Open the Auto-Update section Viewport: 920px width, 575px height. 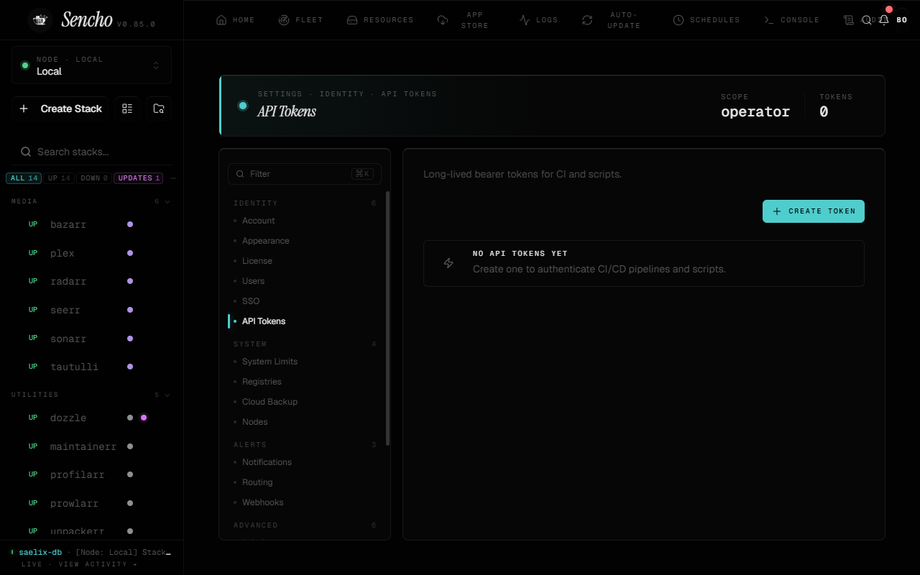pos(612,20)
